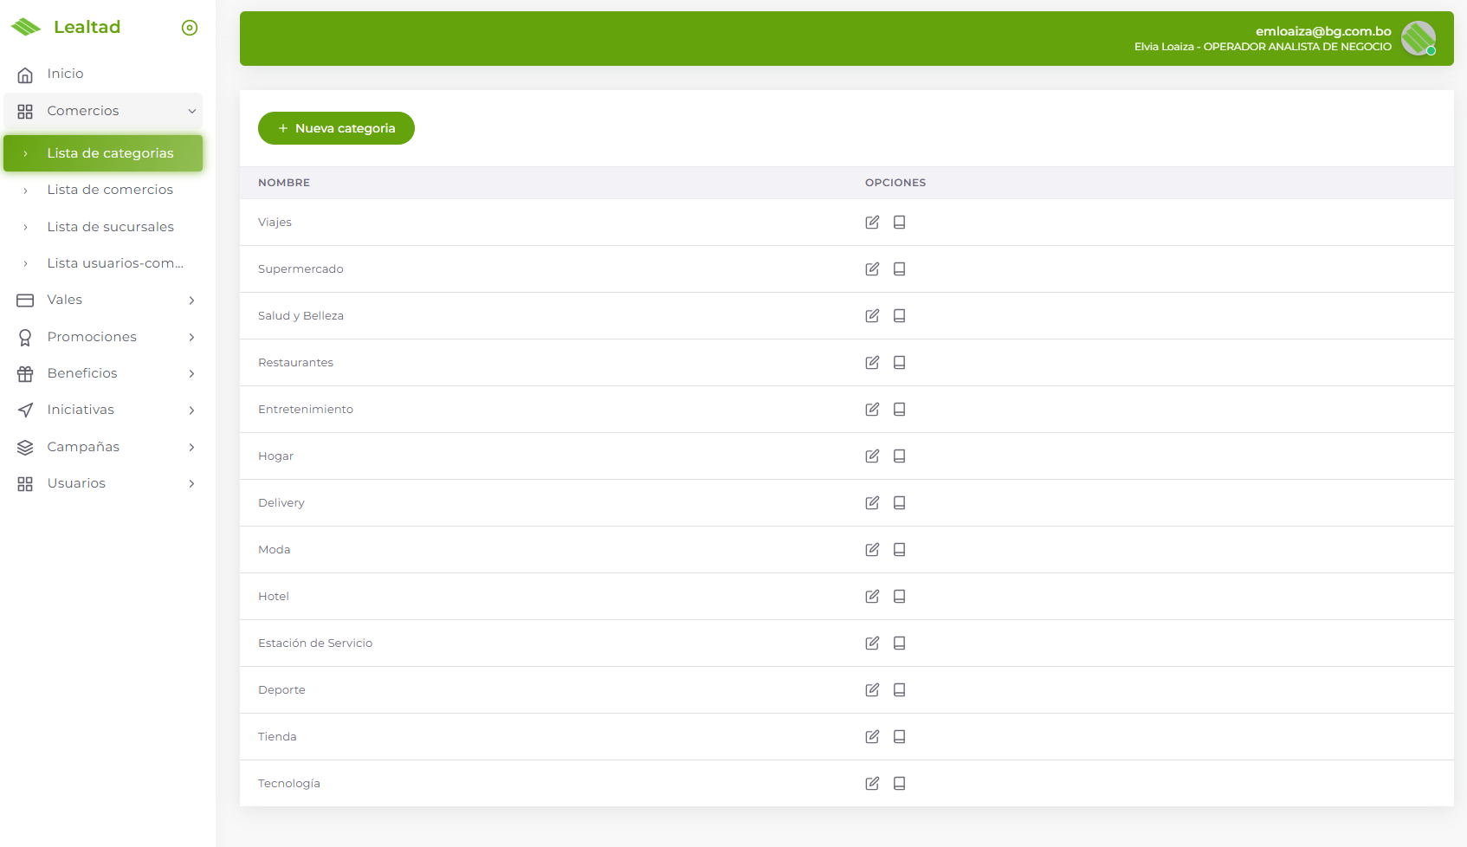Click the edit icon for Tecnología

pos(872,783)
